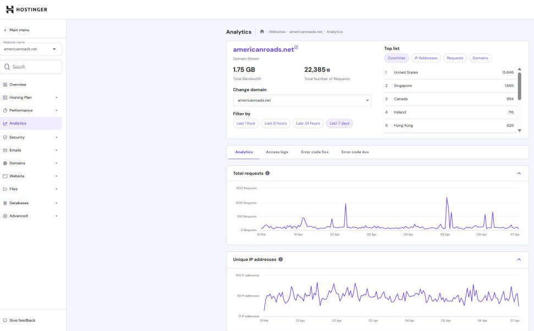Open the americanroads.net domain heading link
Viewport: 534px width, 331px height.
[263, 49]
